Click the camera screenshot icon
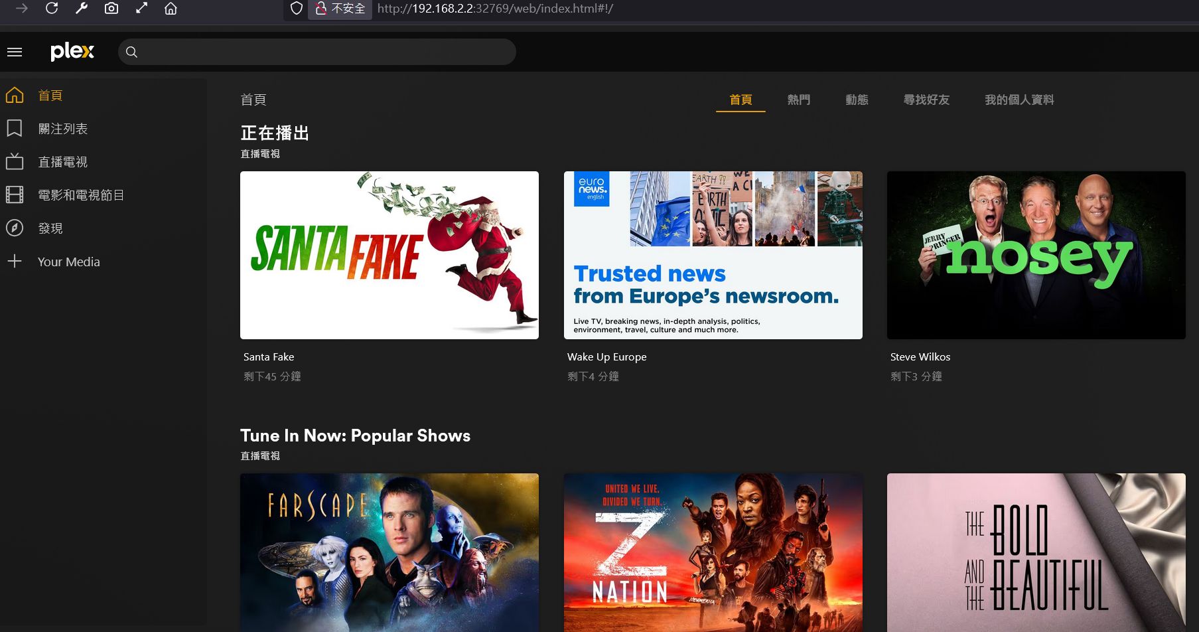The width and height of the screenshot is (1199, 632). (111, 9)
